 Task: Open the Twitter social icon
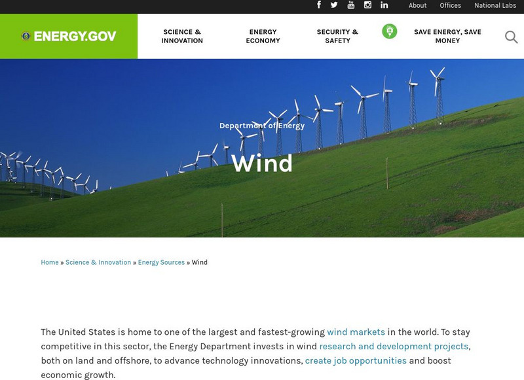coord(334,5)
